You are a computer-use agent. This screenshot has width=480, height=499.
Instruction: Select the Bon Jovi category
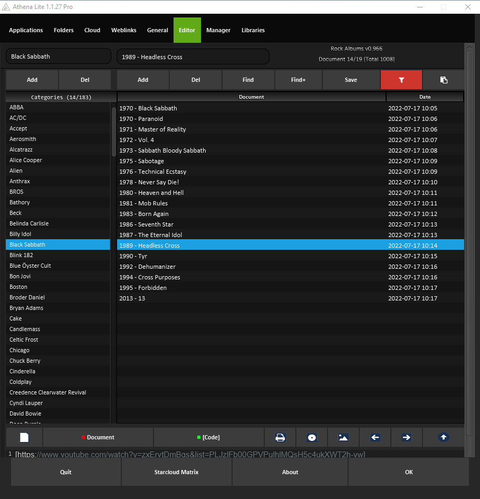coord(58,276)
